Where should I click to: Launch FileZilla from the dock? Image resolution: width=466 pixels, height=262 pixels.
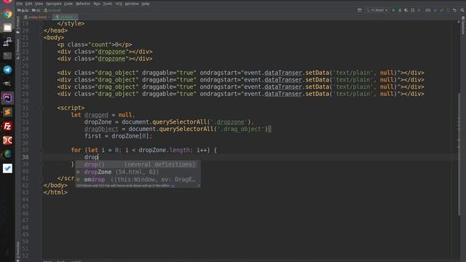pos(7,126)
